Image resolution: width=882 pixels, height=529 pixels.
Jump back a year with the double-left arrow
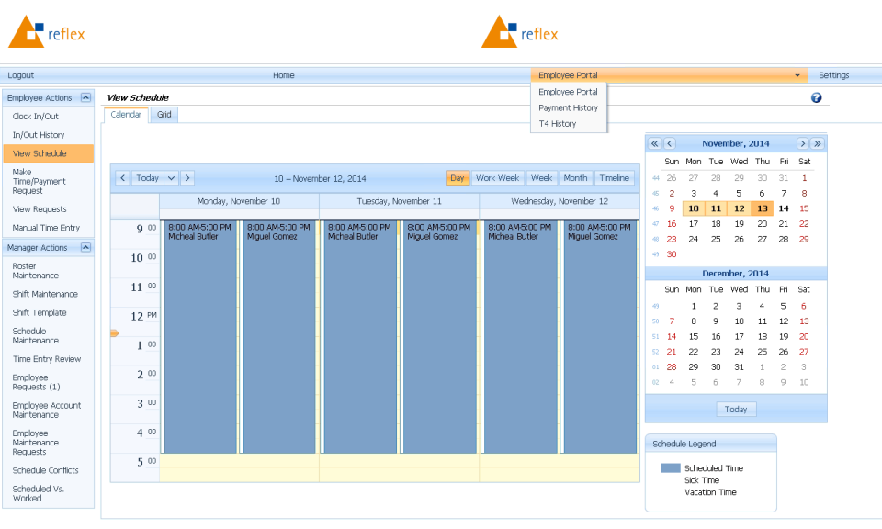point(655,143)
